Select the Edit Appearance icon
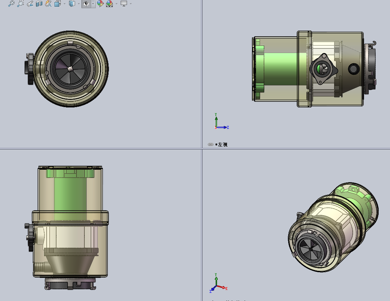The image size is (390, 301). [100, 4]
